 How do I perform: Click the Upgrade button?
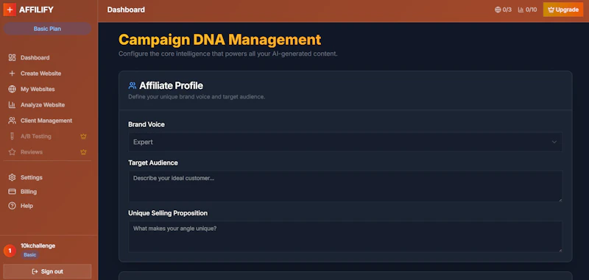(563, 10)
